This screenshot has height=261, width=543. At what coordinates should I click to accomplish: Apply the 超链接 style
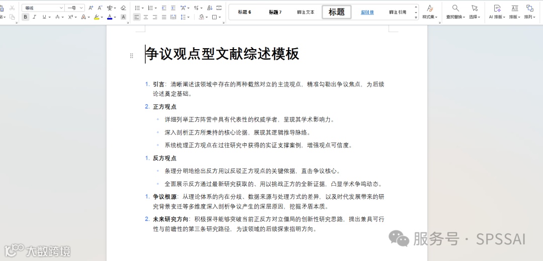367,12
